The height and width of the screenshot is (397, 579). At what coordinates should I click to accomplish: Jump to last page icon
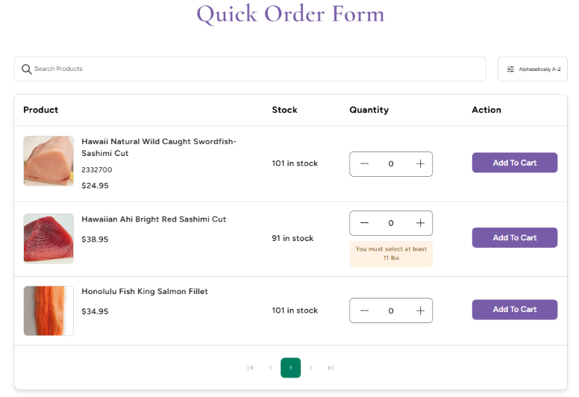pos(331,368)
